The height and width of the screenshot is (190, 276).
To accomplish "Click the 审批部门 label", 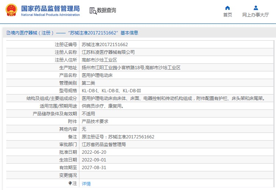I will (68, 145).
